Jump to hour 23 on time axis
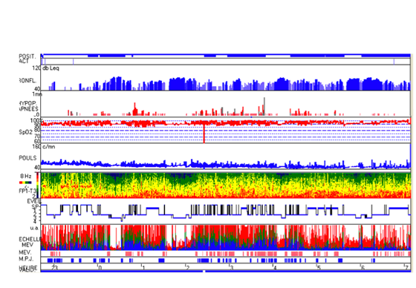Viewport: 416px width, 288px height. point(55,268)
